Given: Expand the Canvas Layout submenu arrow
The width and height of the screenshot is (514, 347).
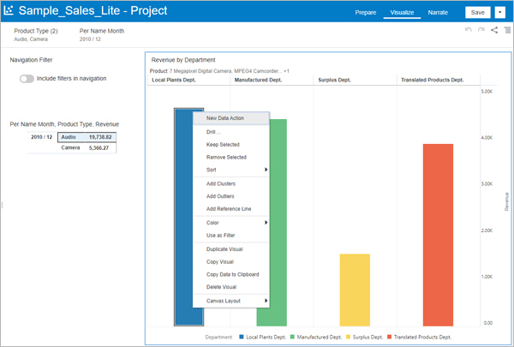Looking at the screenshot, I should 266,301.
